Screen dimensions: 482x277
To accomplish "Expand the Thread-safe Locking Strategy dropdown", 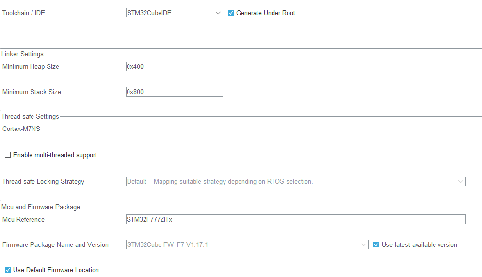I will pos(295,181).
